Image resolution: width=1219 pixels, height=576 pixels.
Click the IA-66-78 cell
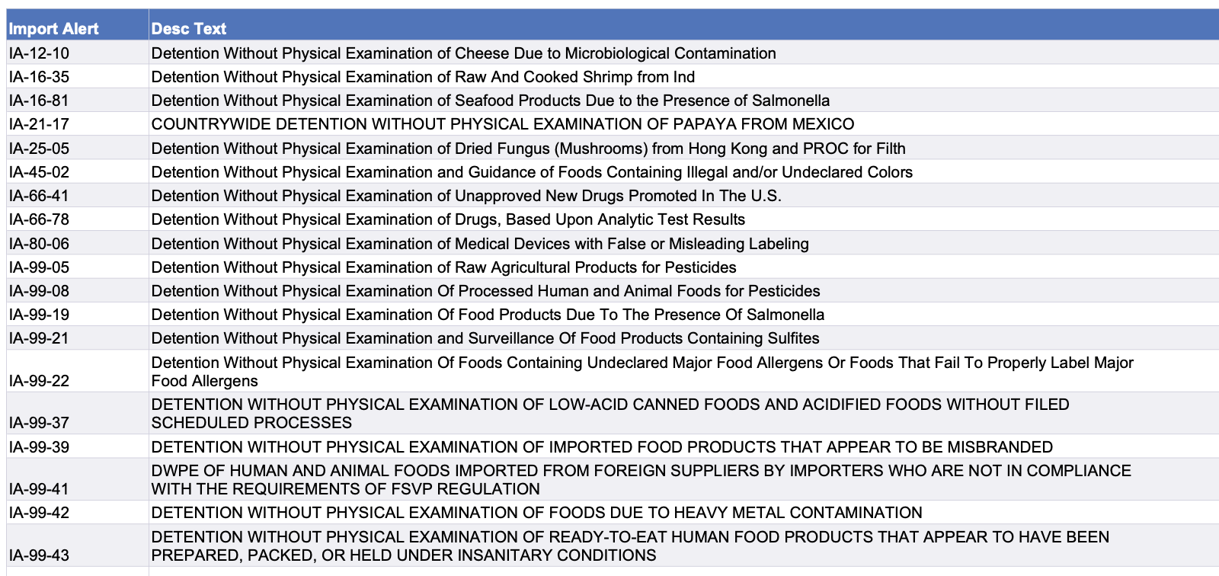coord(40,219)
